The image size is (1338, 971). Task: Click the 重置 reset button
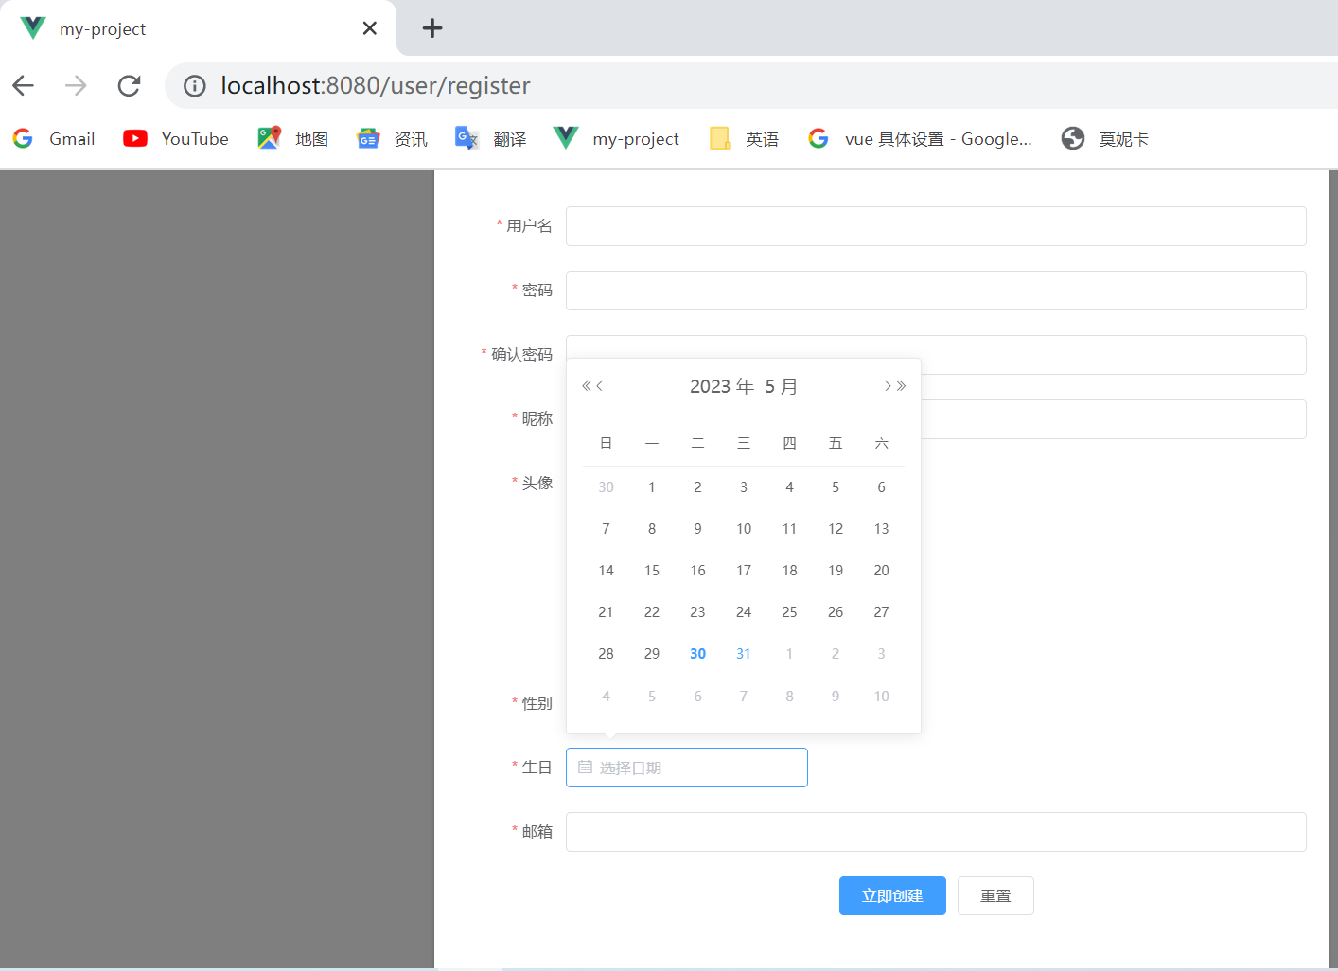[x=995, y=895]
